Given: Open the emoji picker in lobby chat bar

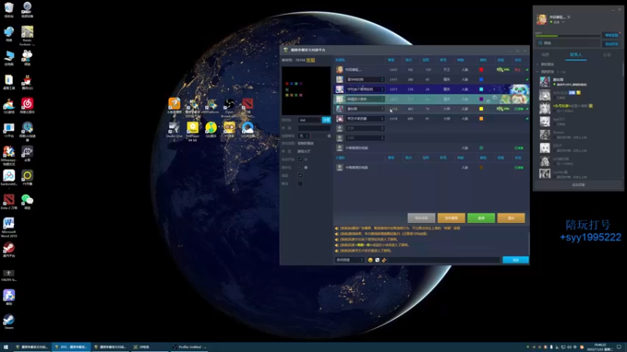Looking at the screenshot, I should click(370, 260).
